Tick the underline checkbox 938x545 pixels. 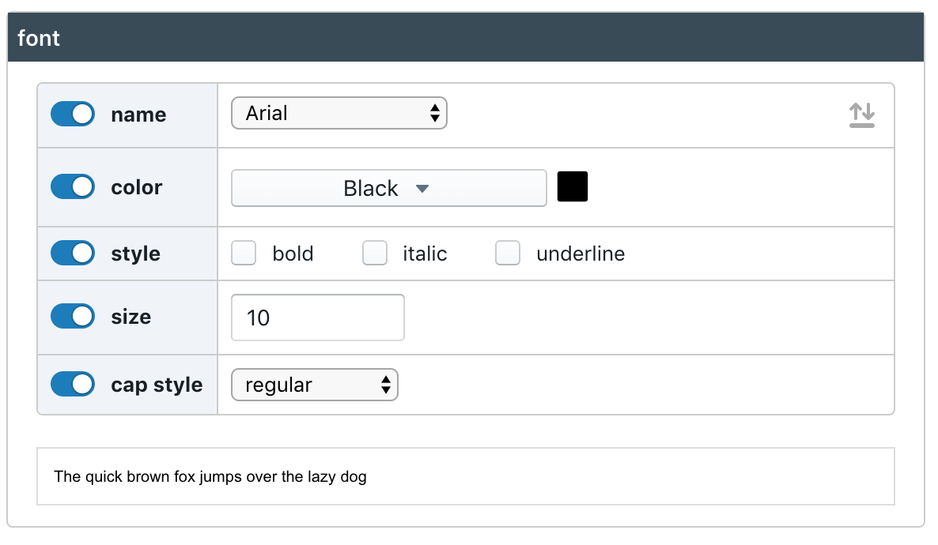507,253
